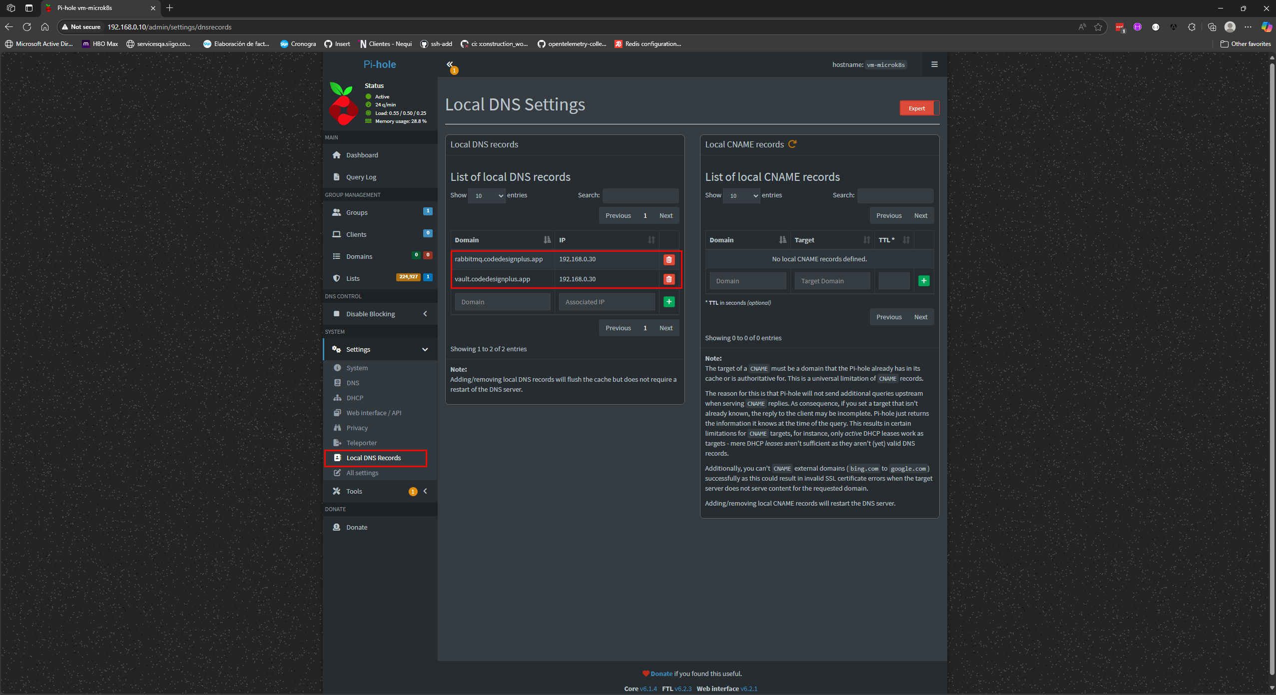This screenshot has height=695, width=1276.
Task: Click the Pi-hole title link
Action: (x=380, y=64)
